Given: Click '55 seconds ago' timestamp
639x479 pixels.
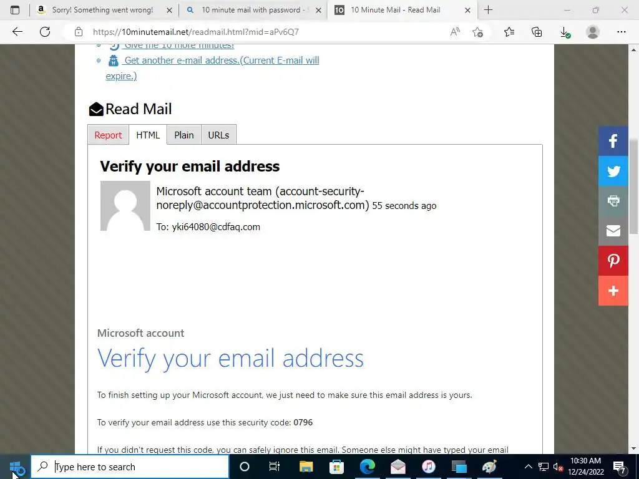Looking at the screenshot, I should (404, 206).
